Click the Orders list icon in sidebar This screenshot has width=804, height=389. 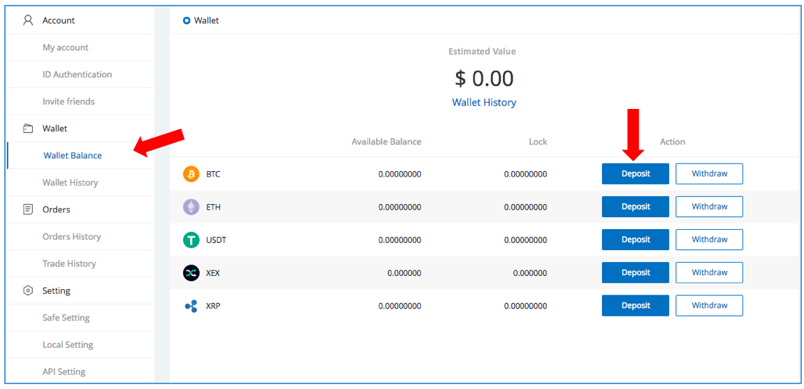click(x=28, y=210)
